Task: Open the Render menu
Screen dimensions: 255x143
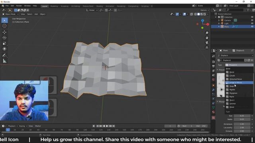Action: click(x=19, y=6)
